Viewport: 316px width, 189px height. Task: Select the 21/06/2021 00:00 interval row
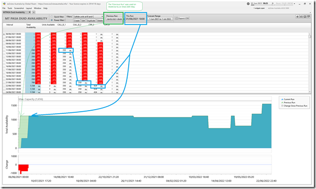click(x=13, y=82)
